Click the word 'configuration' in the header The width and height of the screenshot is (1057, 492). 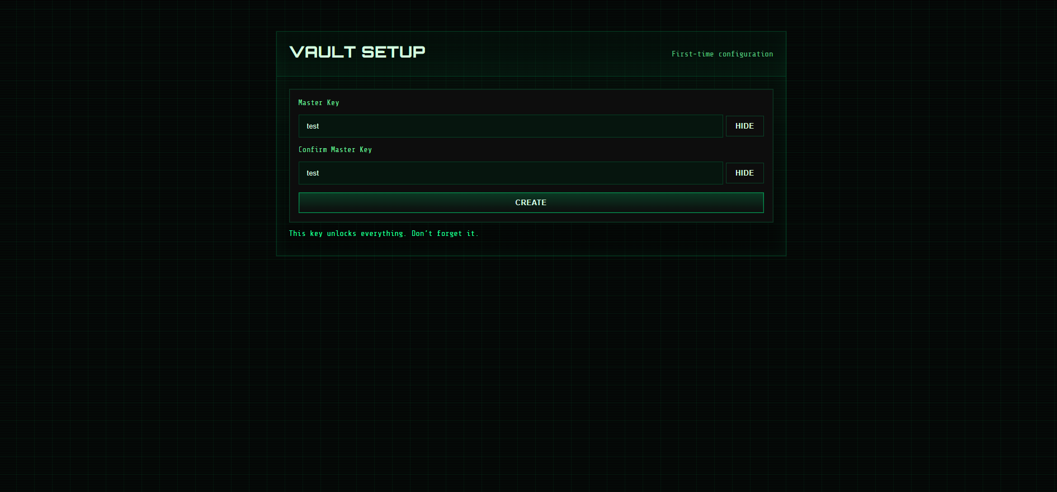coord(745,54)
